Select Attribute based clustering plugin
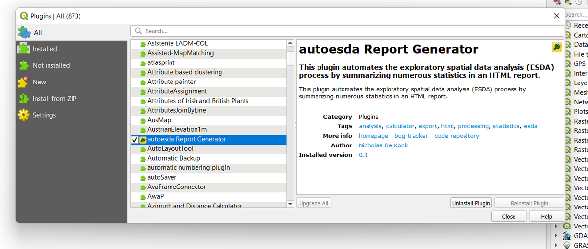Screen dimensions: 588x249 (209, 72)
